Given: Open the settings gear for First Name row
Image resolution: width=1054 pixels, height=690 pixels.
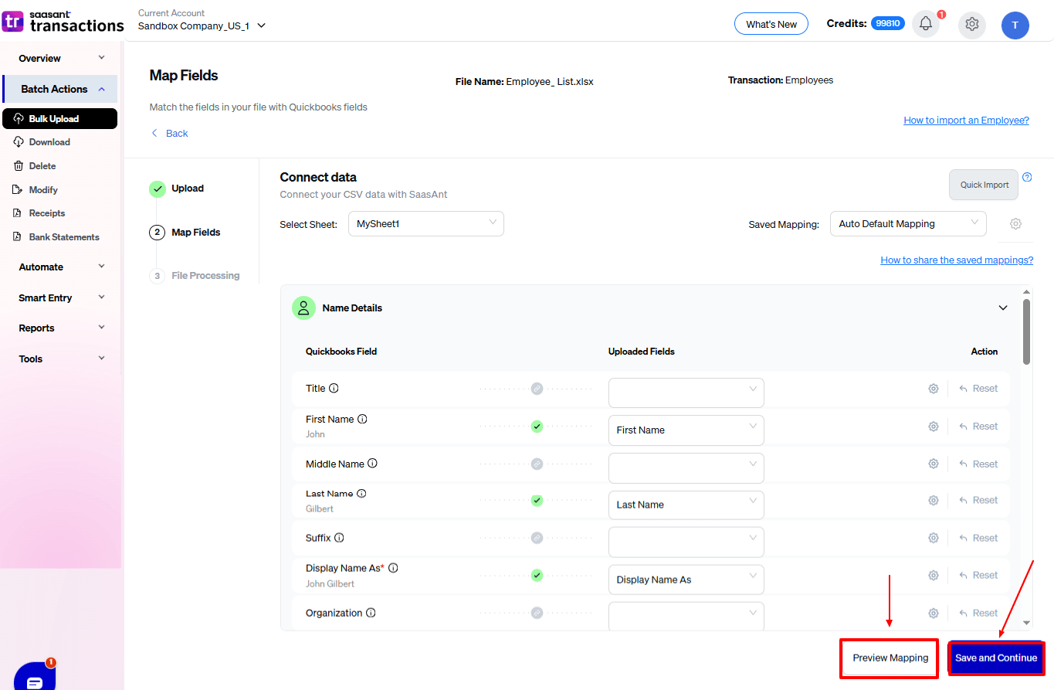Looking at the screenshot, I should pos(933,427).
